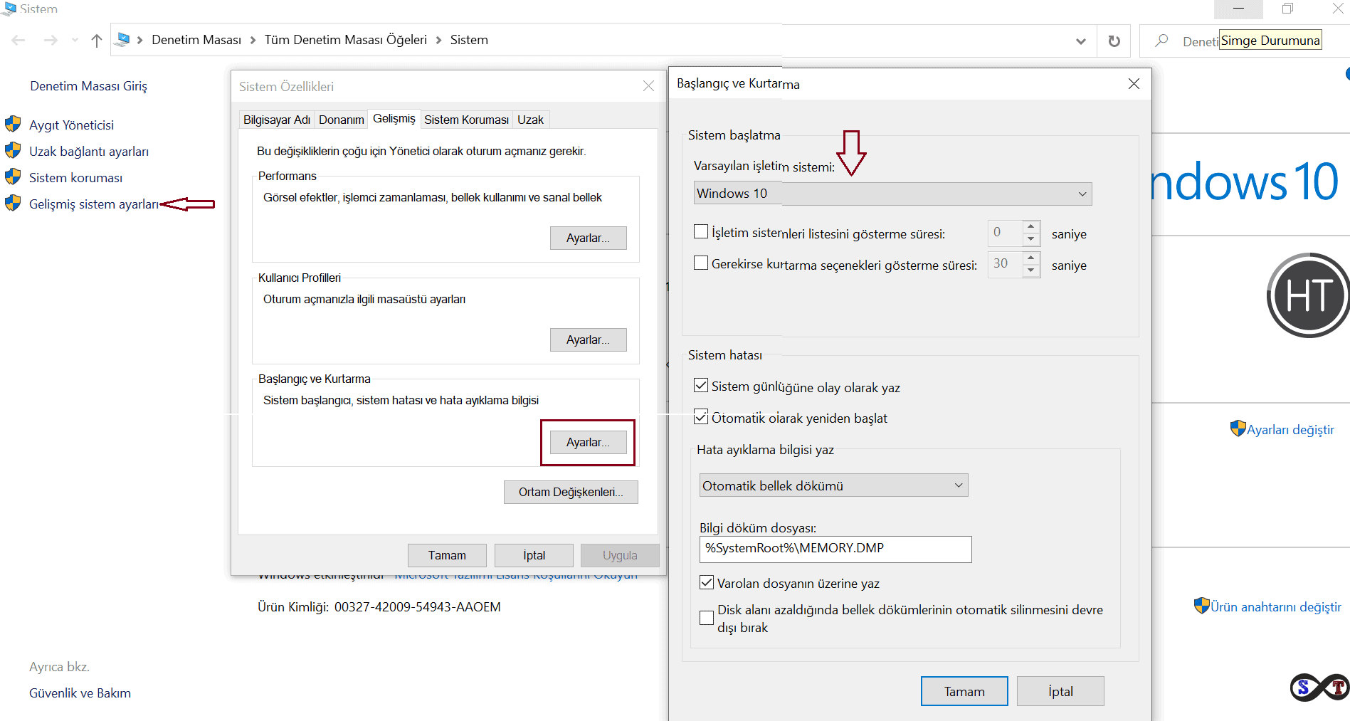Screen dimensions: 1350x721
Task: Click the Bilgi döküm dosyası path field
Action: click(x=835, y=549)
